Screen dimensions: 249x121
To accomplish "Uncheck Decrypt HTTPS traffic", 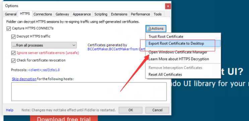I will (13, 37).
